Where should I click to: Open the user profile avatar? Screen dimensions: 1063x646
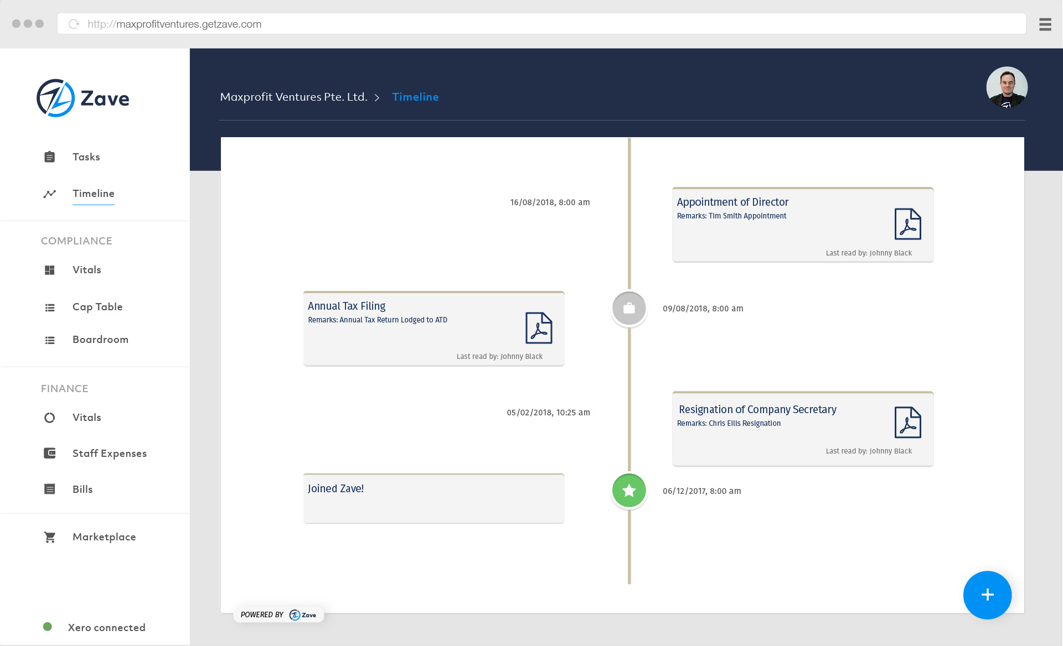1007,87
